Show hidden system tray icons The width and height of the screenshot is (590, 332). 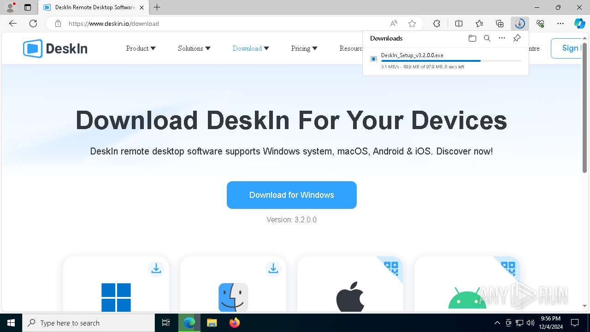(497, 323)
